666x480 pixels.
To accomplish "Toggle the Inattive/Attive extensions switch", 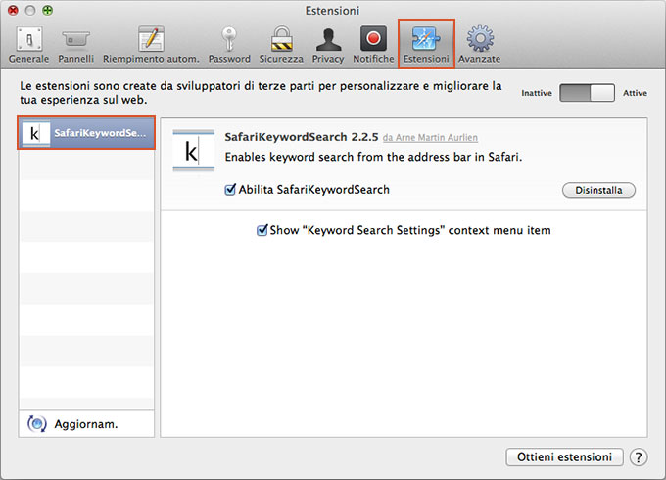I will 587,93.
